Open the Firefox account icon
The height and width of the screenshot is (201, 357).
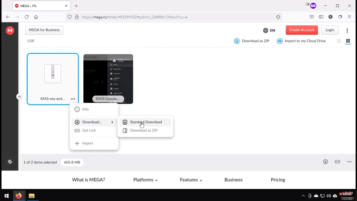(x=330, y=17)
